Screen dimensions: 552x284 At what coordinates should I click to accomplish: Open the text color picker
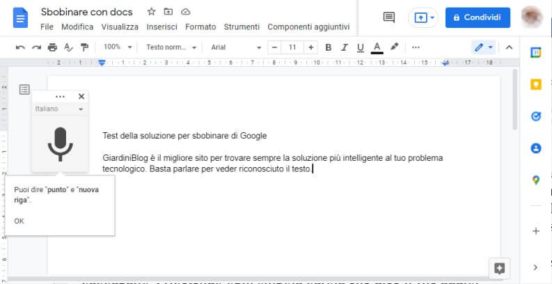coord(377,47)
